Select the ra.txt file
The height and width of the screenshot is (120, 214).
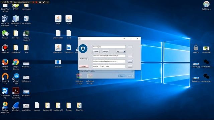[69, 34]
